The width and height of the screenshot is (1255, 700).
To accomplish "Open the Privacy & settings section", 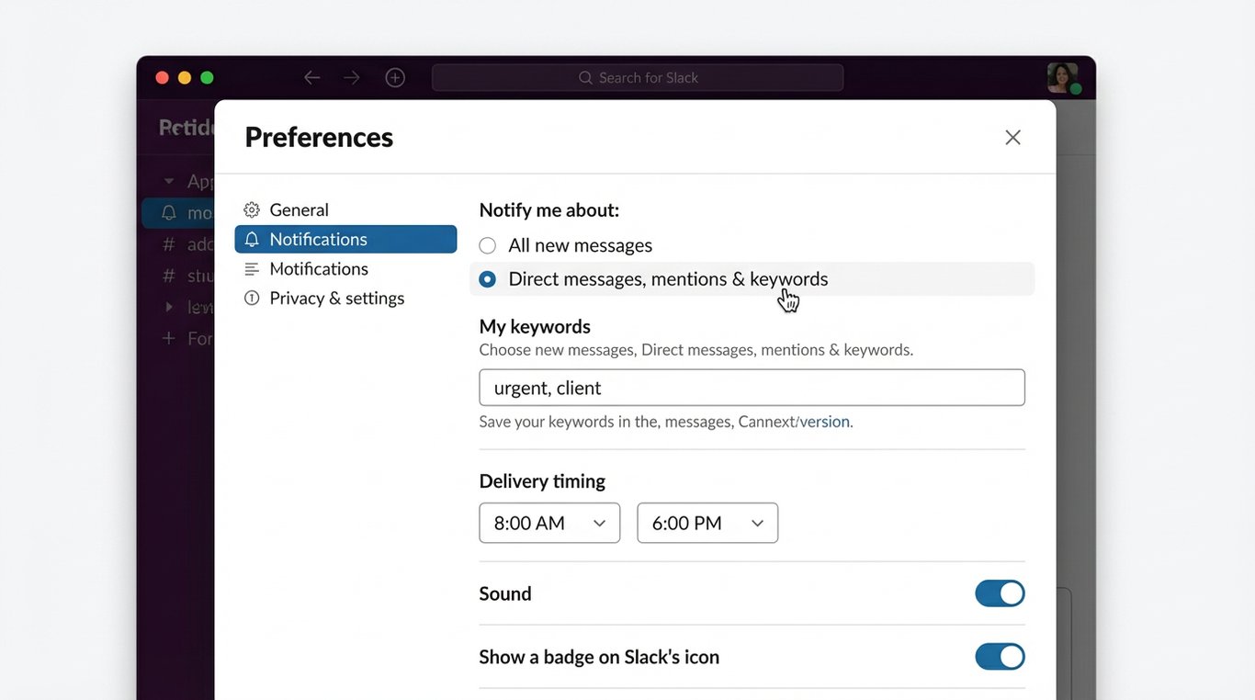I will coord(336,298).
